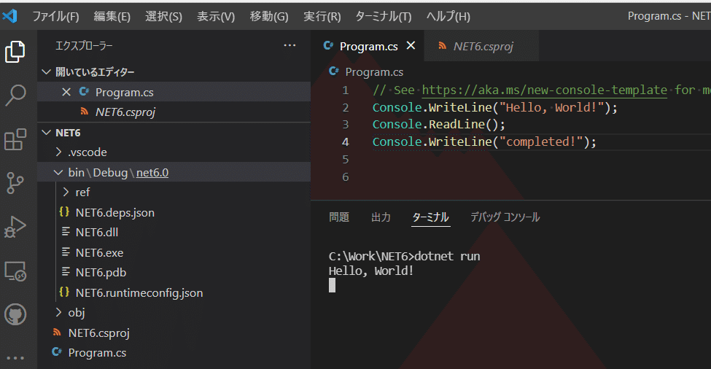Follow the aka.ms new-console-template link

(545, 90)
